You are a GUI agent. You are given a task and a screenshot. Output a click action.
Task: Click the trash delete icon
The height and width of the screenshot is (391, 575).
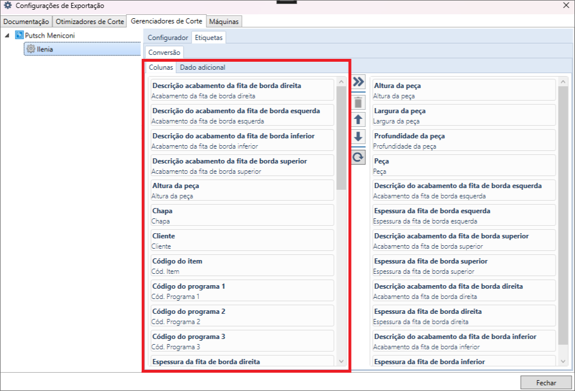pos(358,102)
